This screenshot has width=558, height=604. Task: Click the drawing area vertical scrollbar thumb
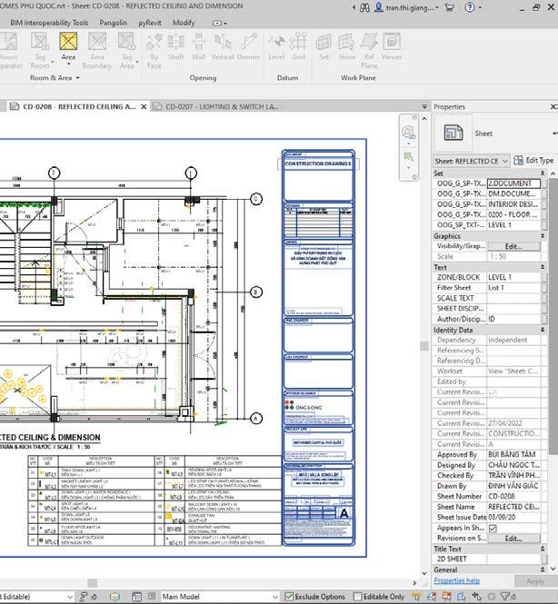pyautogui.click(x=423, y=346)
